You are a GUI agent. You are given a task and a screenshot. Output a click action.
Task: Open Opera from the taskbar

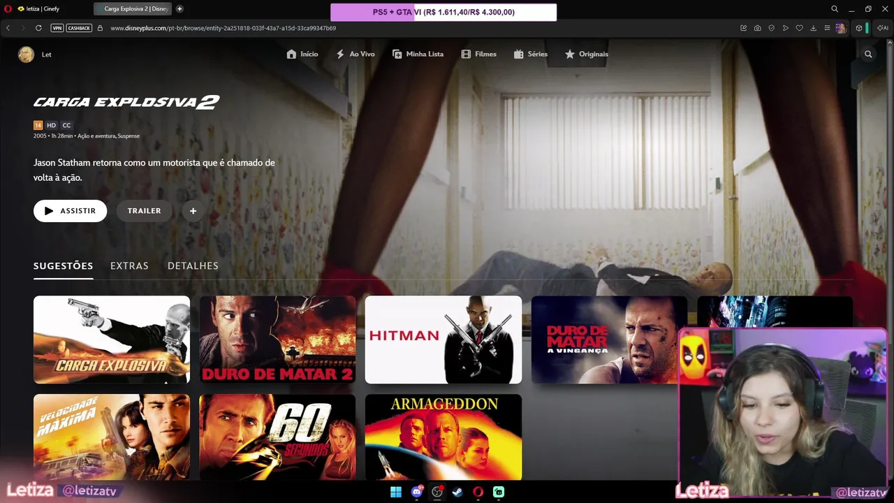click(x=478, y=492)
